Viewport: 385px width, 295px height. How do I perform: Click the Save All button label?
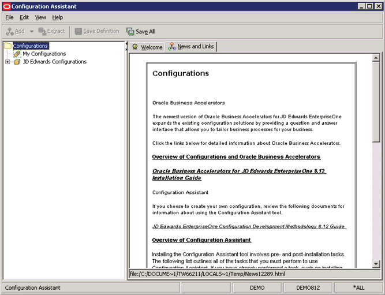145,31
